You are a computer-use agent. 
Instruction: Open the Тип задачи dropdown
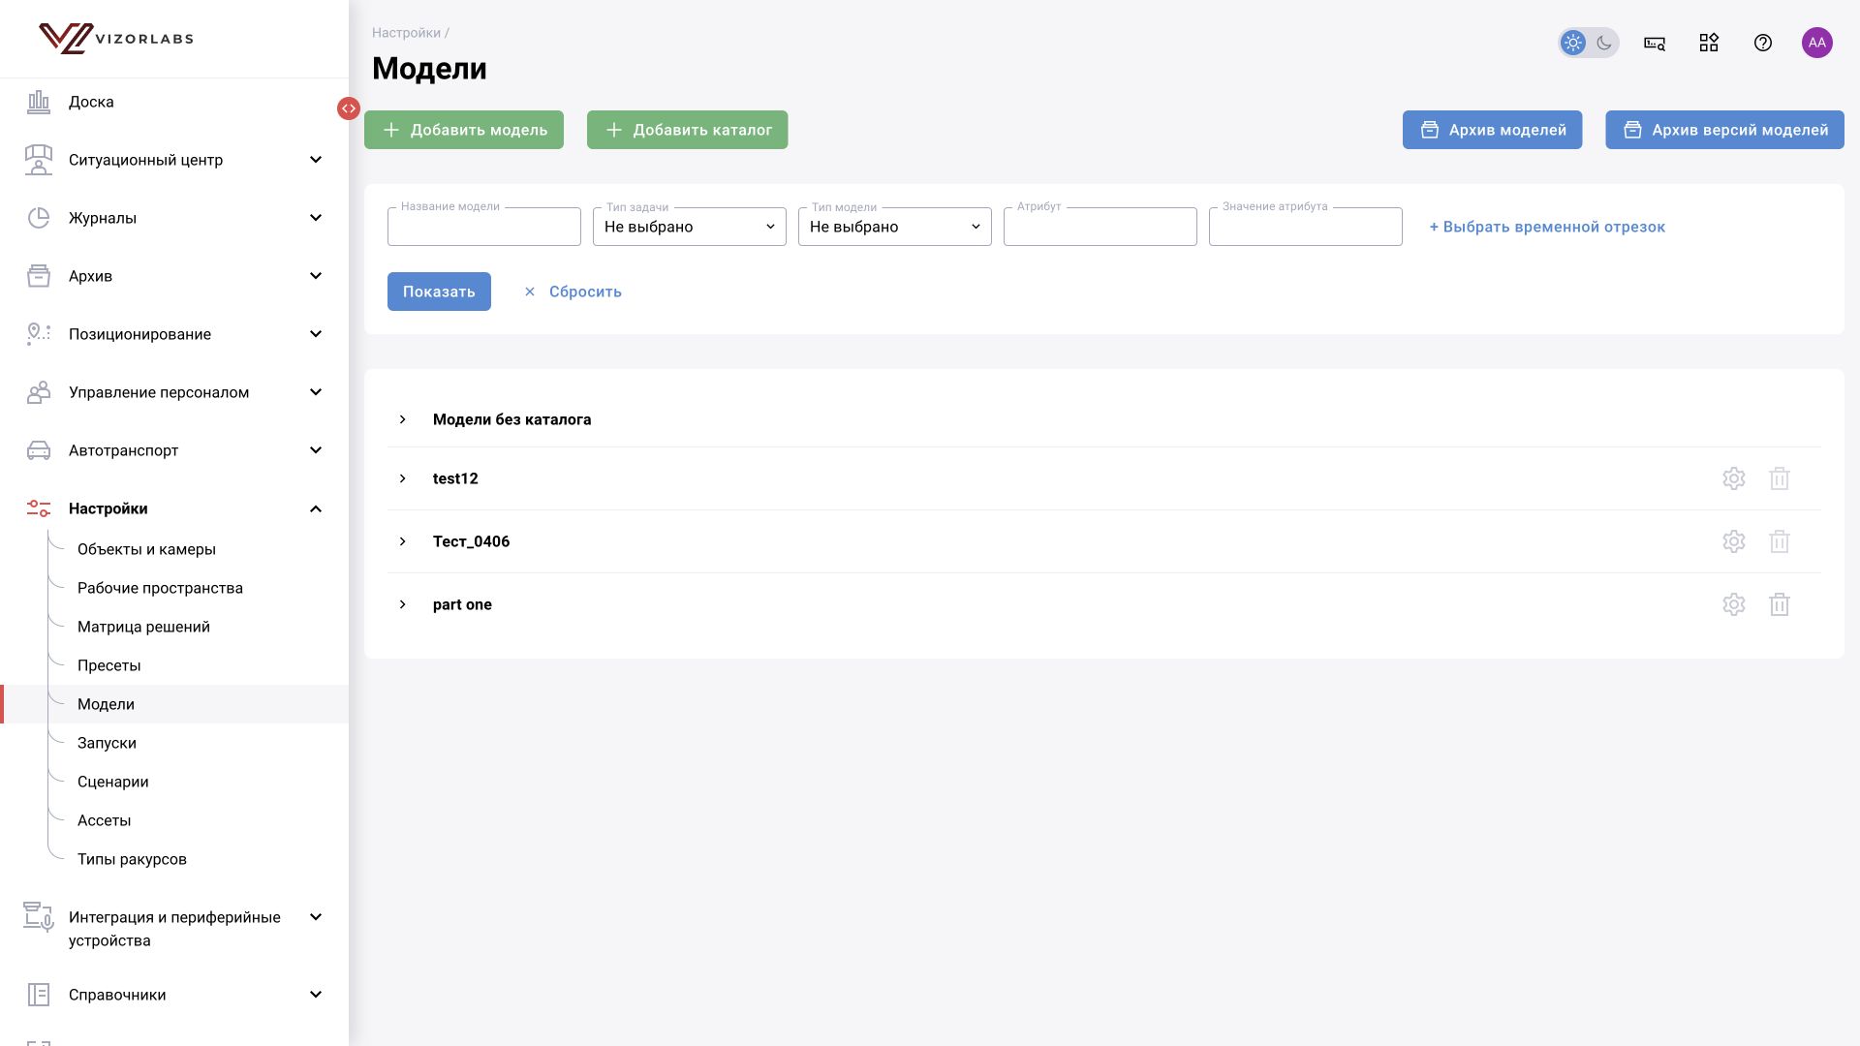pyautogui.click(x=690, y=227)
